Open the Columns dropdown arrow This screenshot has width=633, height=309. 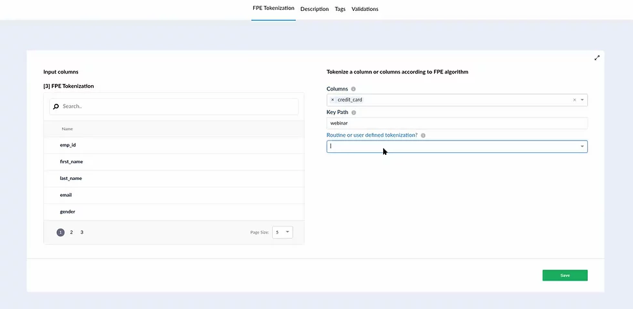(x=582, y=99)
